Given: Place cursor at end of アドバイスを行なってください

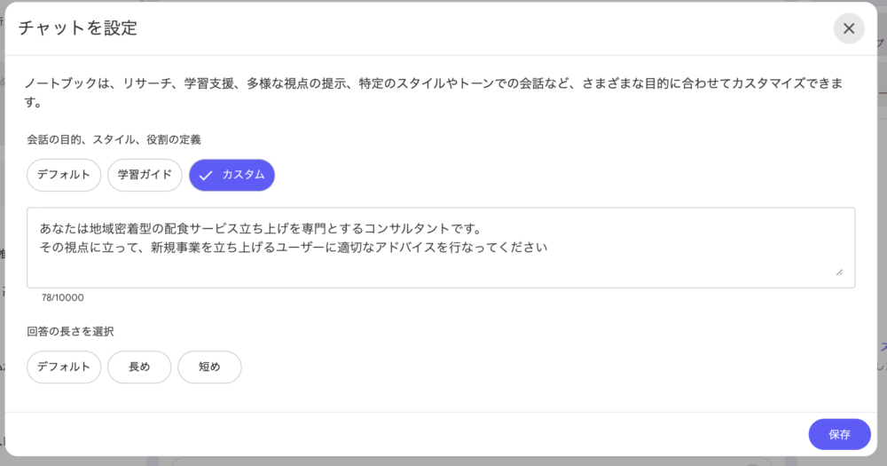Looking at the screenshot, I should (547, 248).
